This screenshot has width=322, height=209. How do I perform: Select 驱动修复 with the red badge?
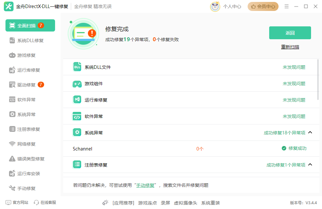point(23,85)
